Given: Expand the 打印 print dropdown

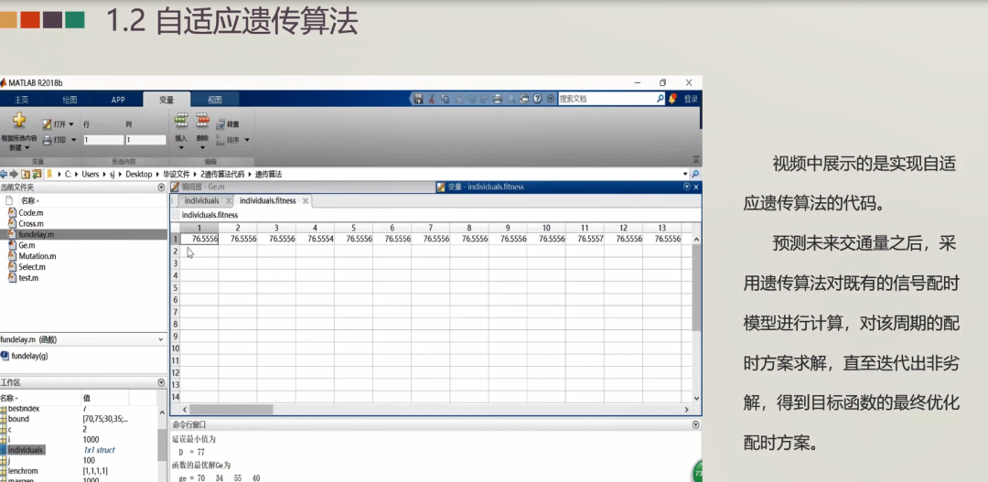Looking at the screenshot, I should pos(73,140).
